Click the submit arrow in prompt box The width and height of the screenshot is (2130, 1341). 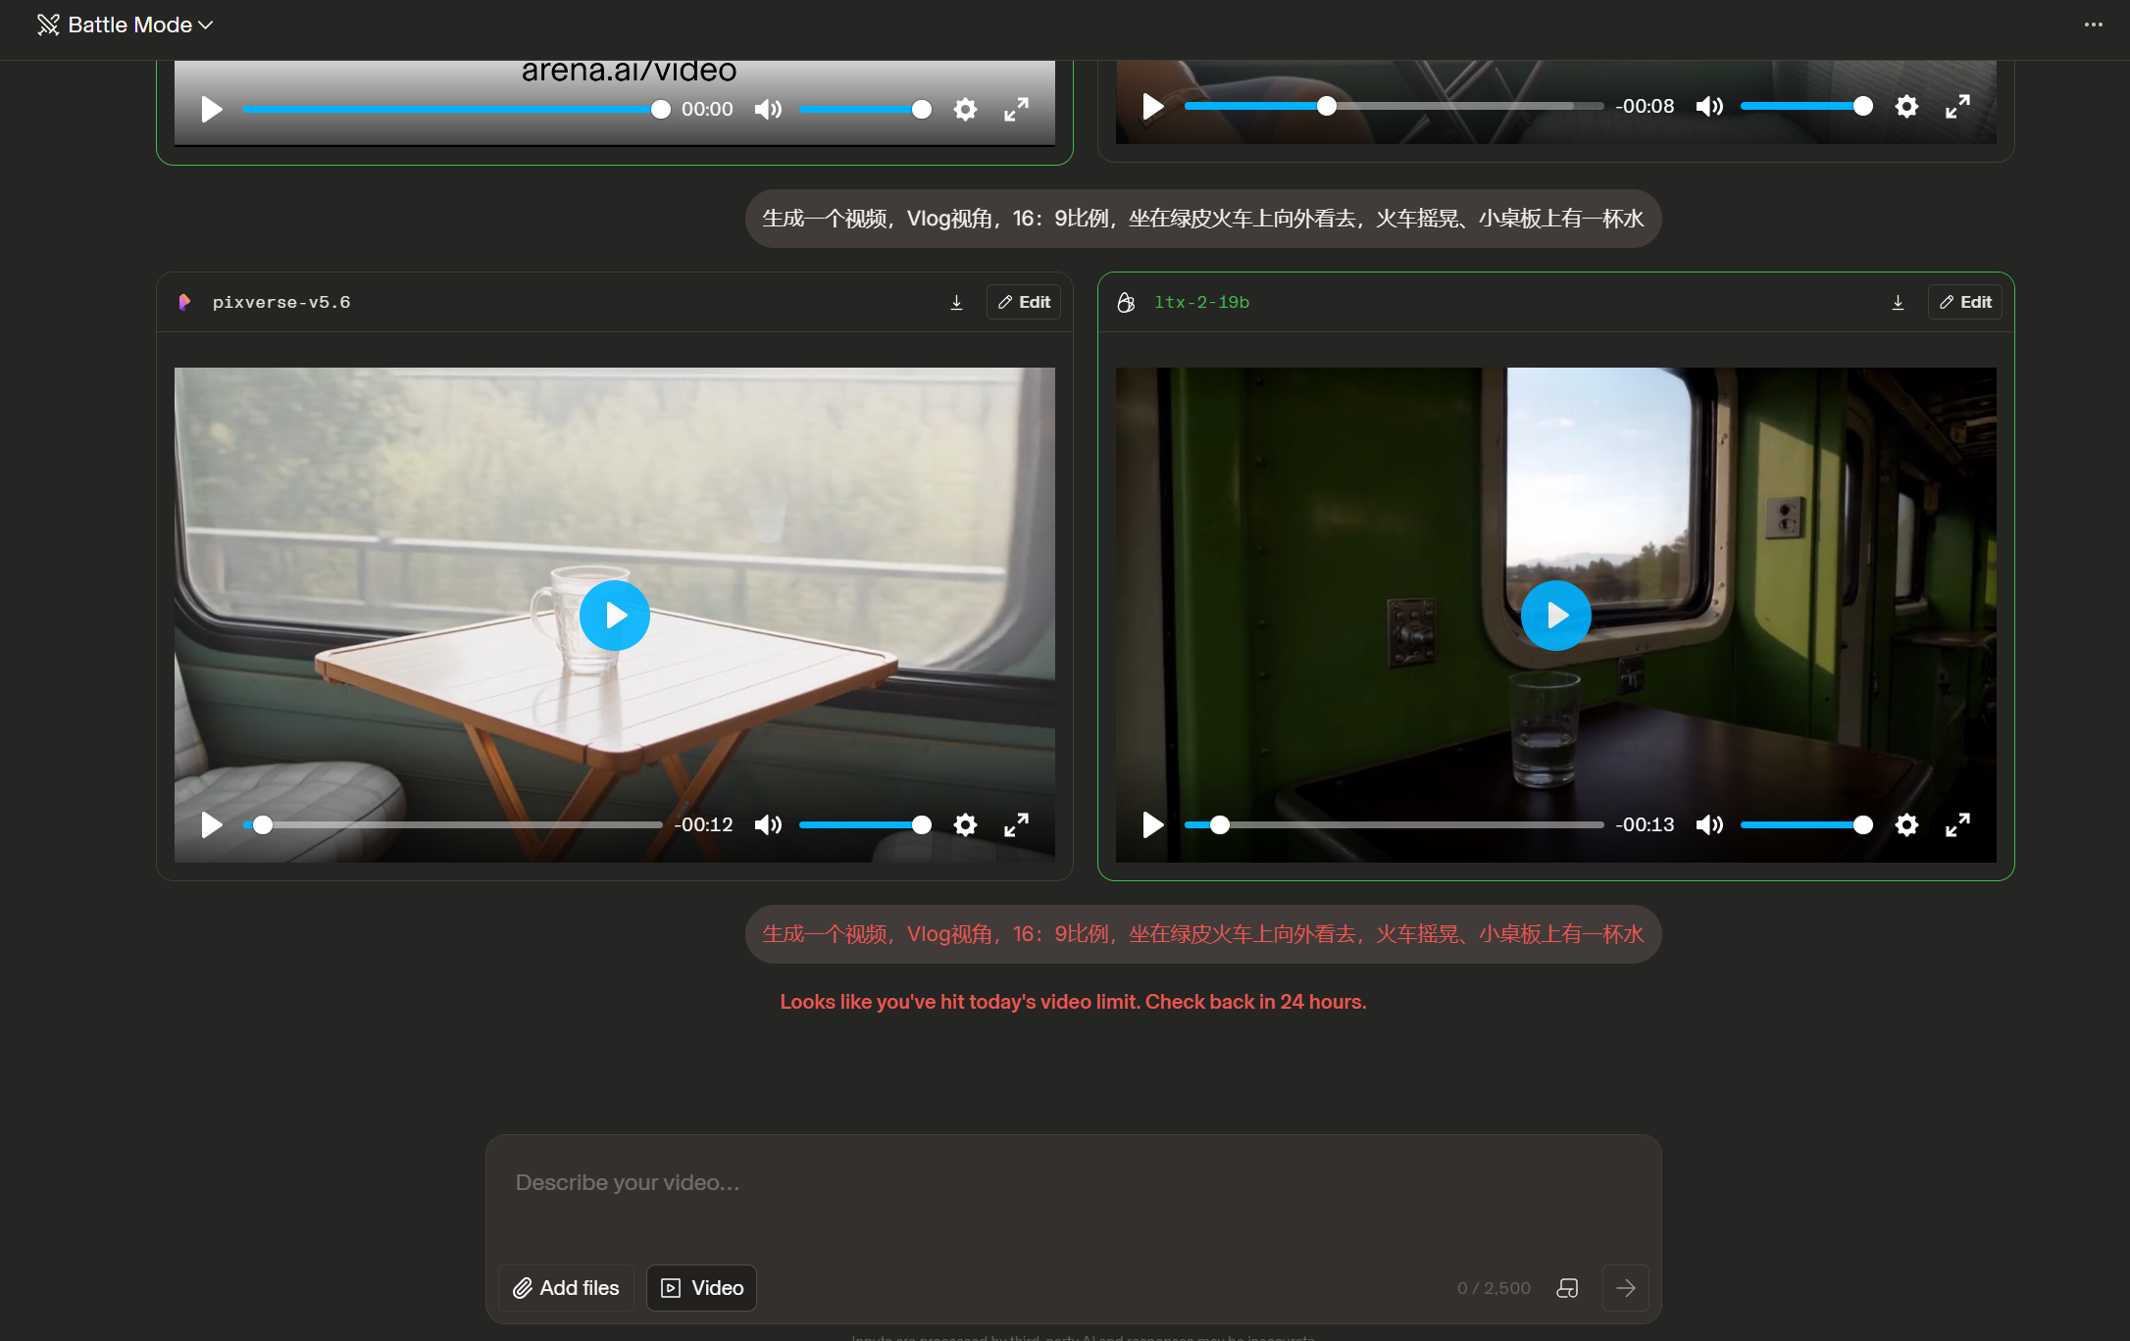point(1625,1288)
